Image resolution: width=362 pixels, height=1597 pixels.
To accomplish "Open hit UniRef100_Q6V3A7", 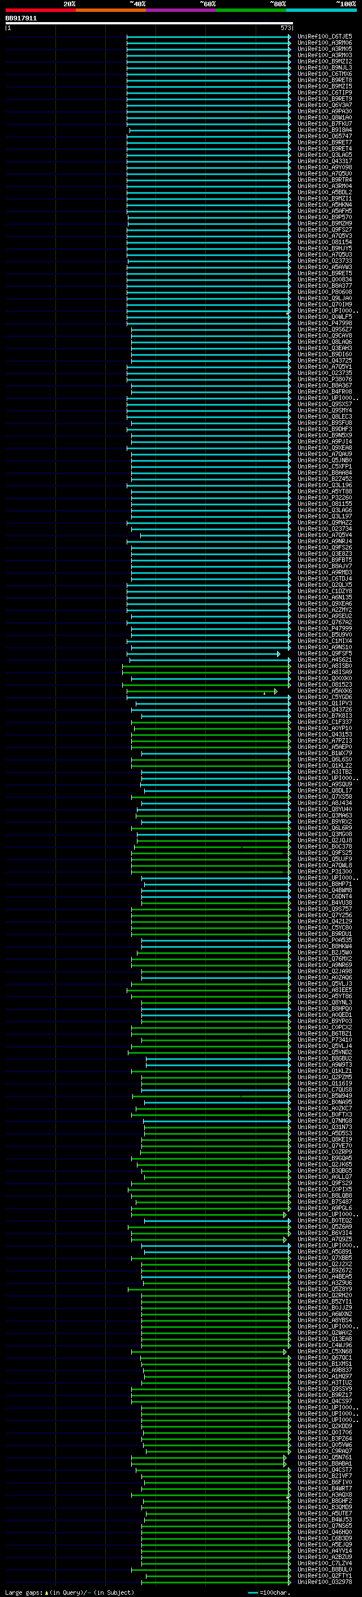I will (325, 105).
